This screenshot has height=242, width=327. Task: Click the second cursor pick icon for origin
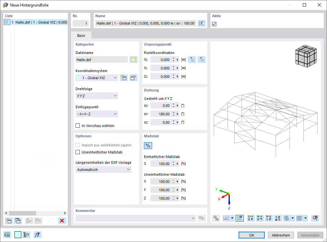tap(202, 60)
